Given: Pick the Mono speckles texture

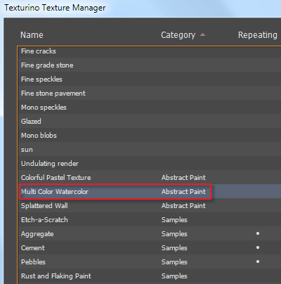Looking at the screenshot, I should pyautogui.click(x=150, y=107).
